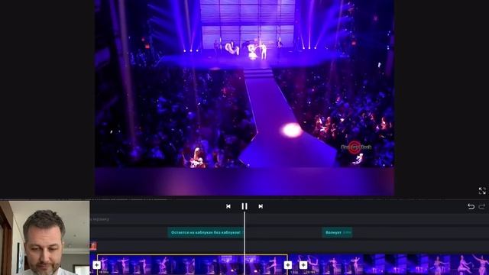Screen dimensions: 489x275
Task: Expand the preview to fullscreen
Action: 482,191
